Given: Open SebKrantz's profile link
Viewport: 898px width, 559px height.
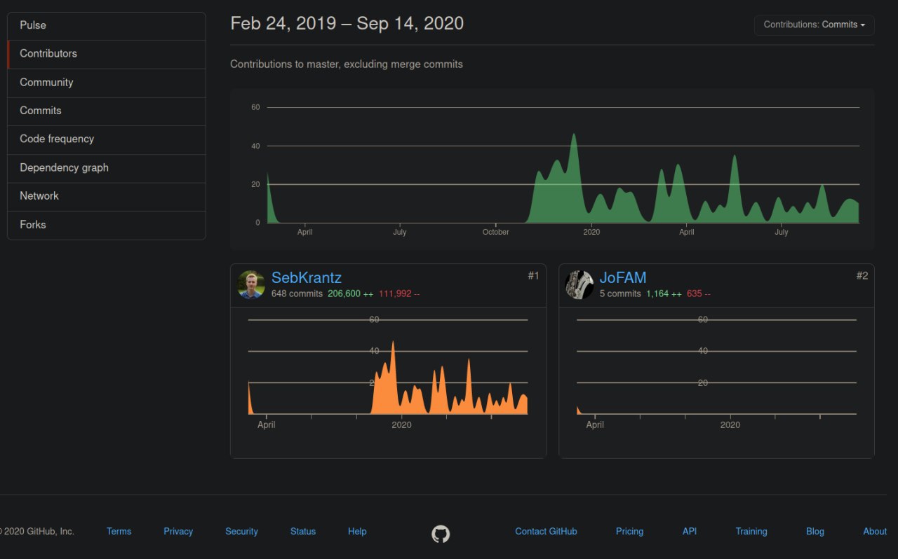Looking at the screenshot, I should [307, 277].
